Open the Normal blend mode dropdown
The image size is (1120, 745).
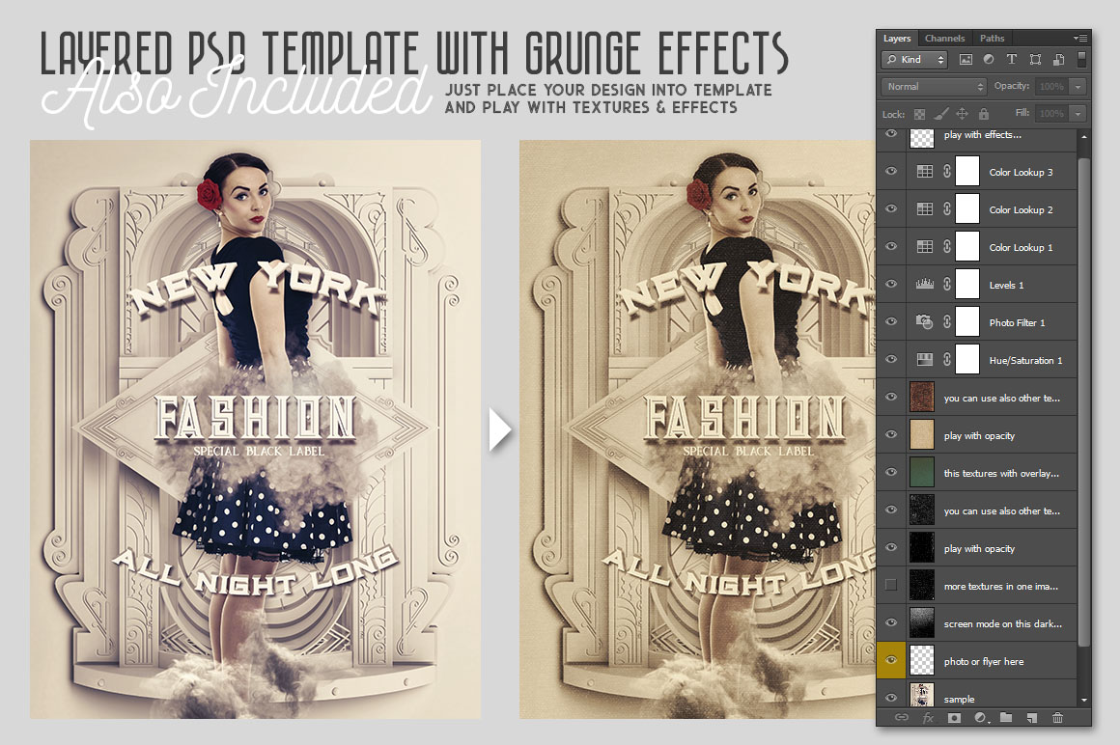tap(933, 87)
